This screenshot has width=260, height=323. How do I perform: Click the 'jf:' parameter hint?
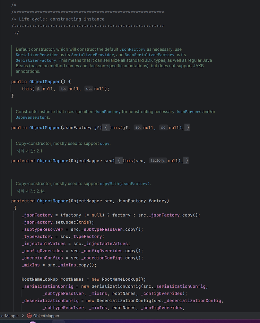pyautogui.click(x=38, y=88)
